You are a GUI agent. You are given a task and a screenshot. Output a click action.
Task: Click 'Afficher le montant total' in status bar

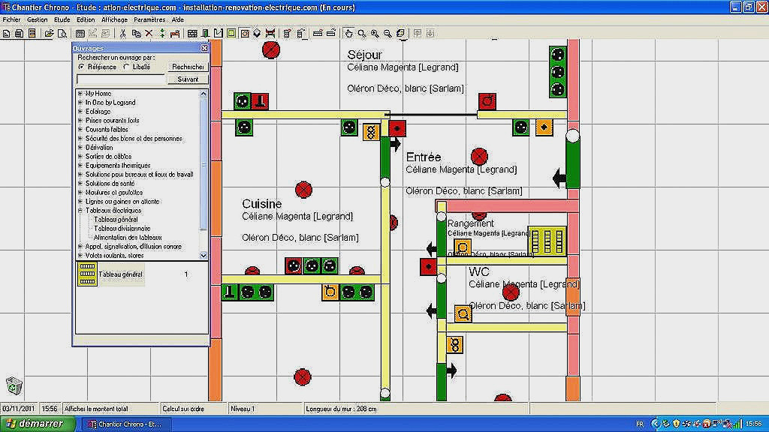tap(97, 409)
